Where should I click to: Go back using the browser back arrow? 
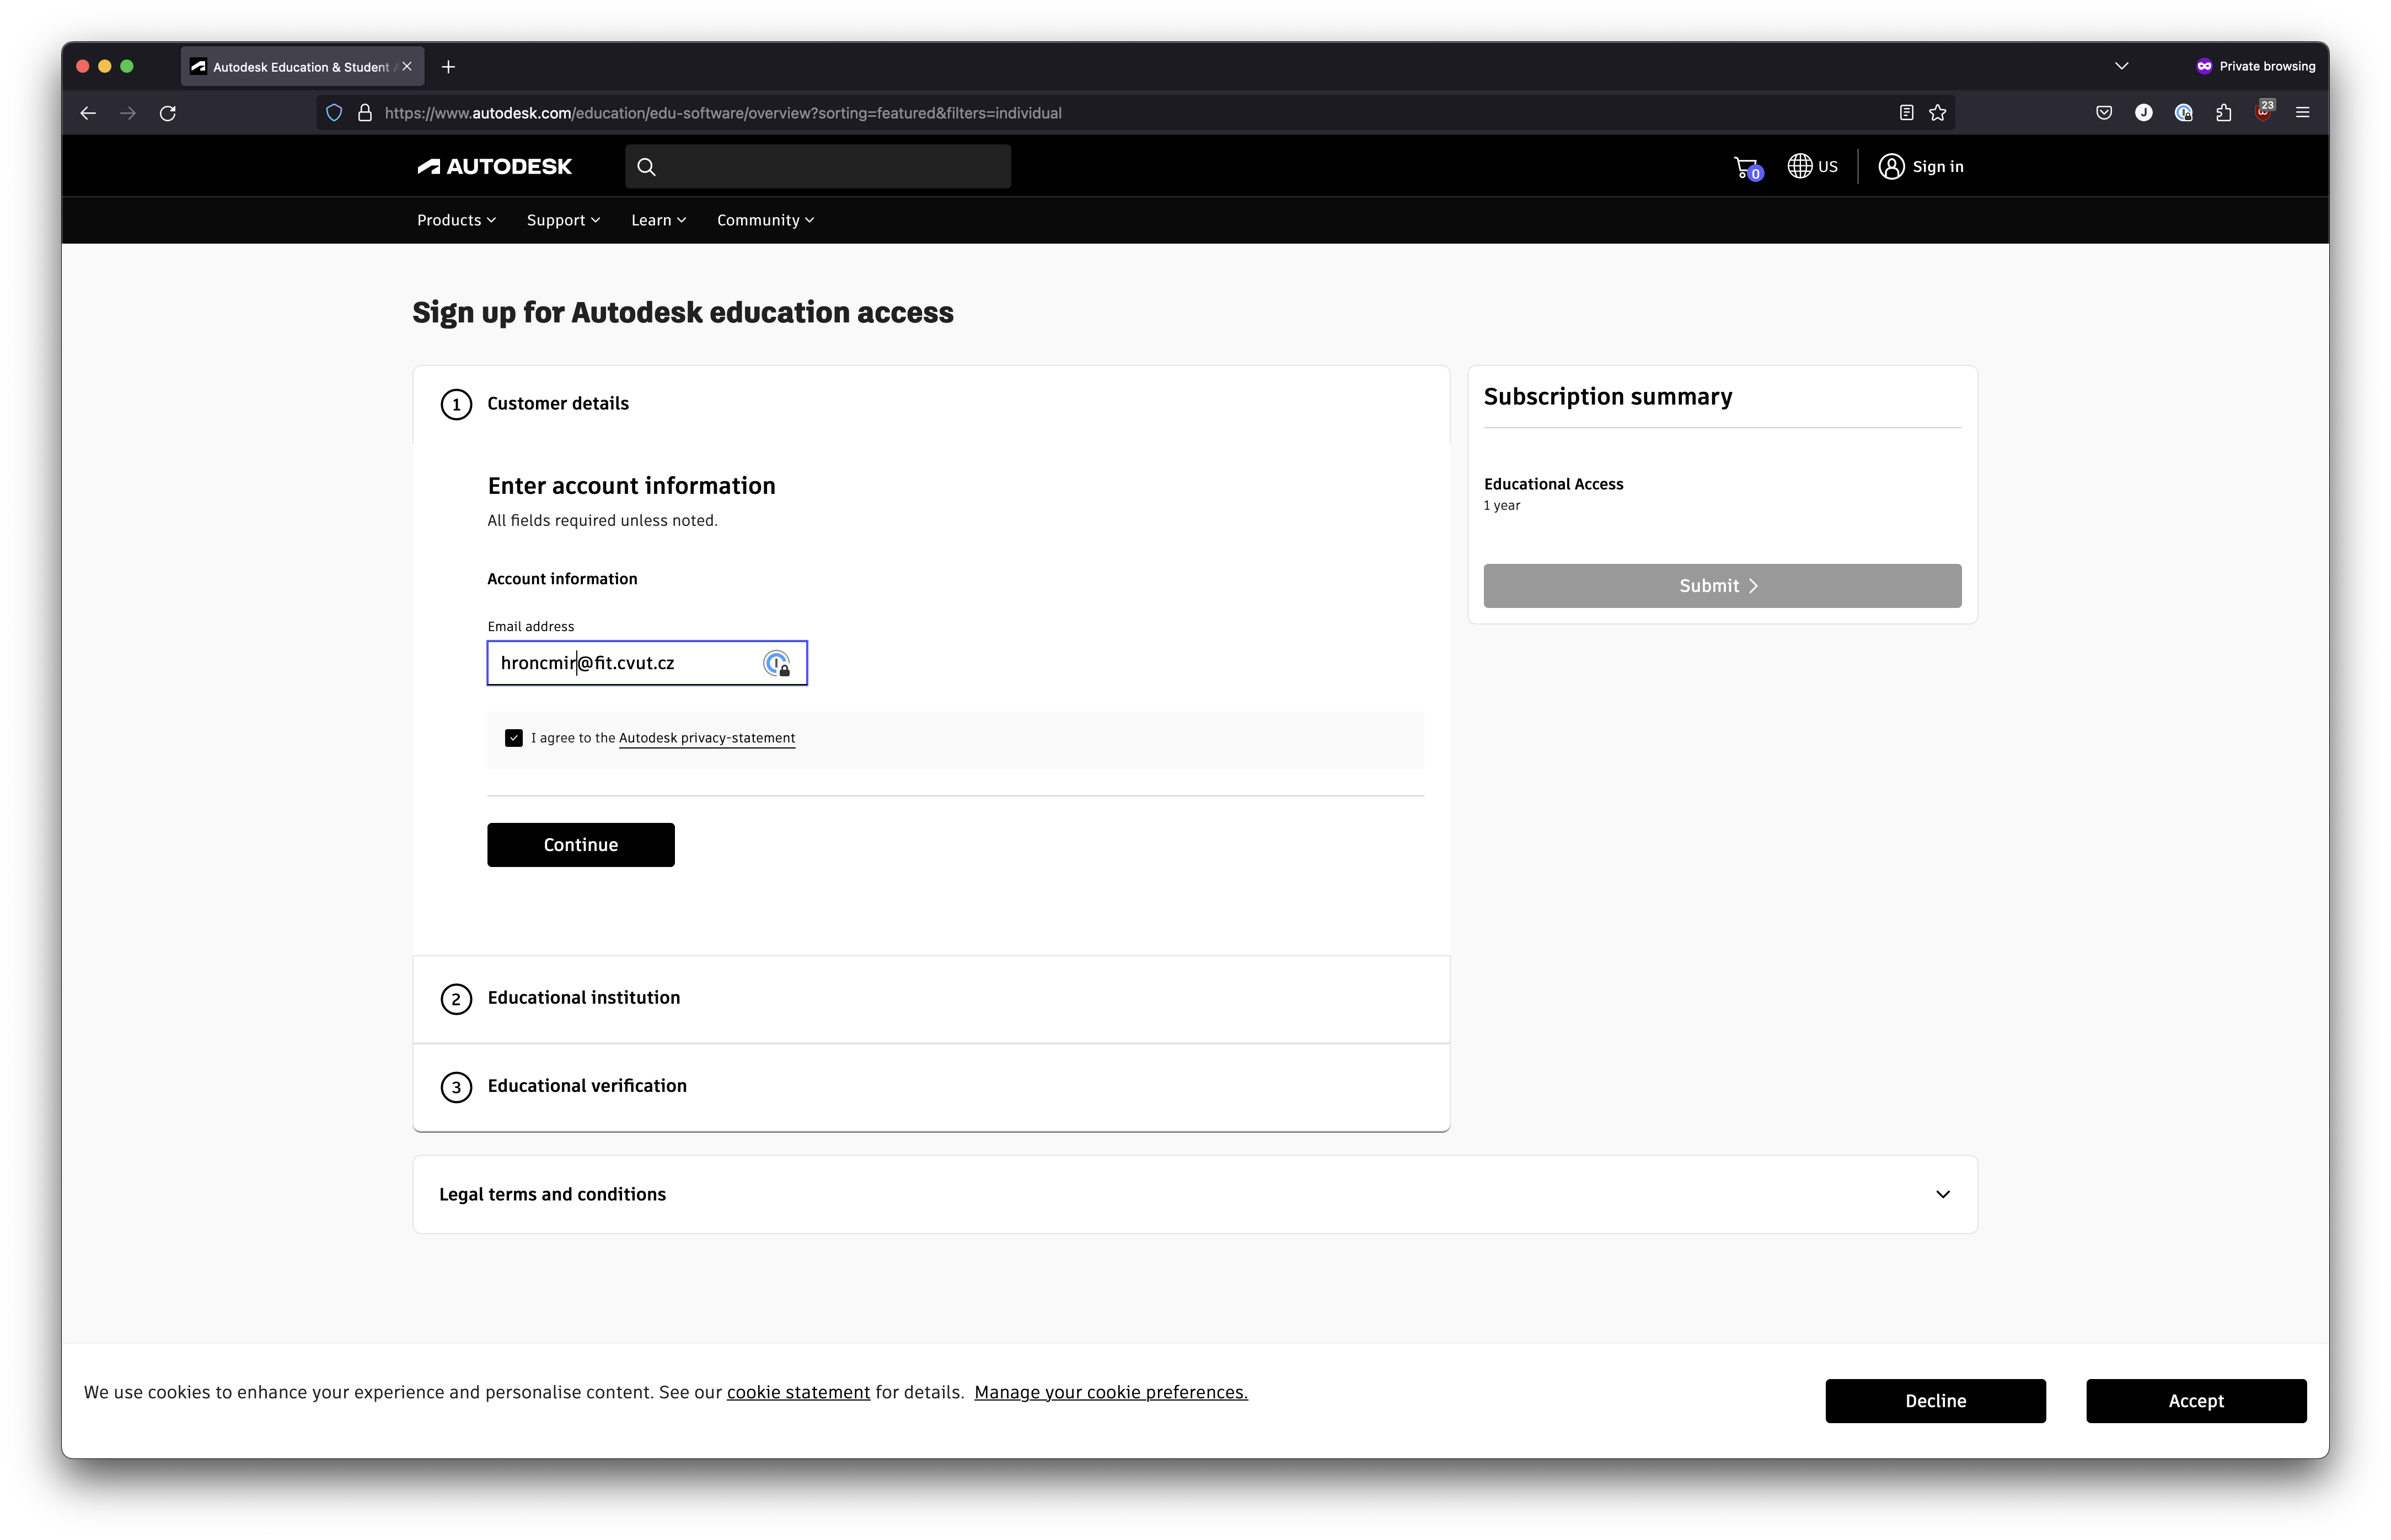click(88, 113)
